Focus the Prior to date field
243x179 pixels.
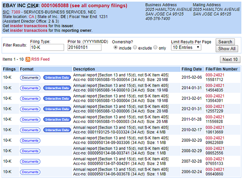point(84,47)
